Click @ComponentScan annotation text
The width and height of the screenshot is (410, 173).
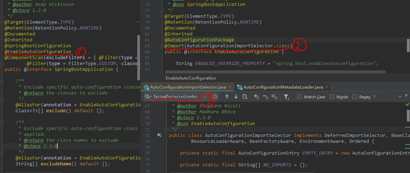(x=24, y=57)
